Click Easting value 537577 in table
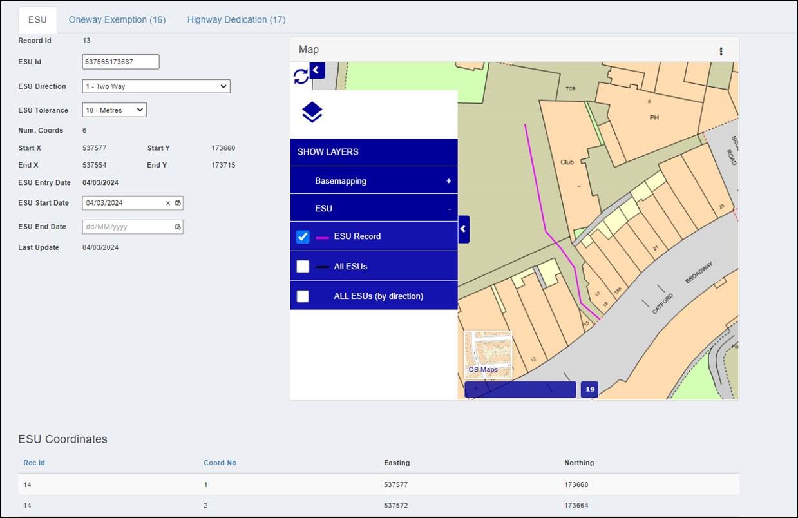Image resolution: width=798 pixels, height=518 pixels. [396, 484]
